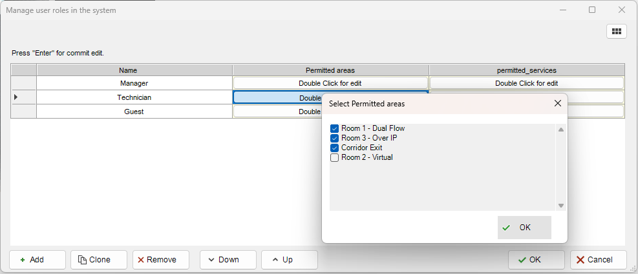Select the Manager role name cell

click(x=134, y=83)
